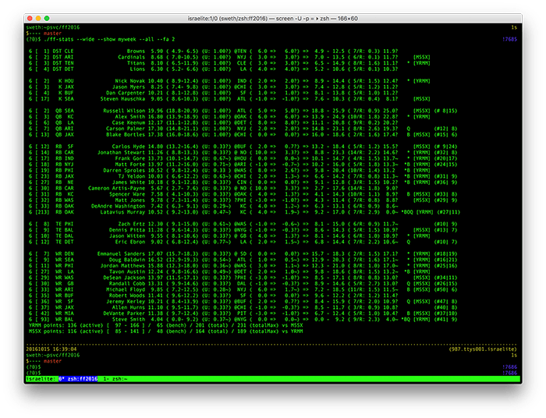Select running back 'Matt Forte' row
Image resolution: width=546 pixels, height=418 pixels.
click(x=243, y=165)
